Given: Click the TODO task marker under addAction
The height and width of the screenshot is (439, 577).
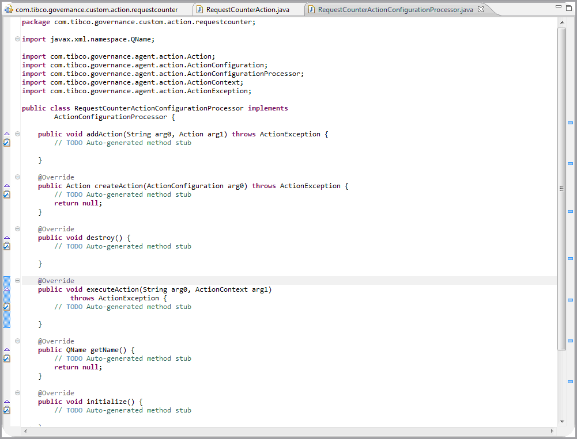Looking at the screenshot, I should pos(6,143).
